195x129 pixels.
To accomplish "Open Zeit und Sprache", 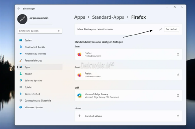I will 40,81.
